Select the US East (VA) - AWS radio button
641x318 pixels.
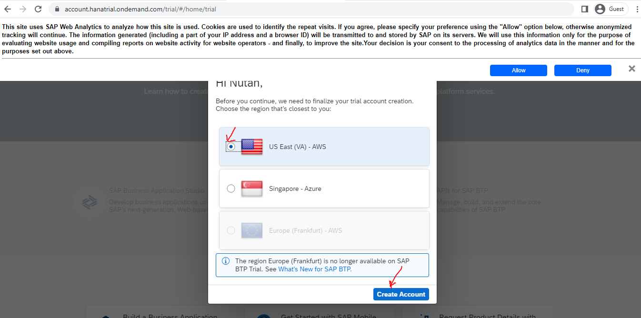click(x=231, y=147)
